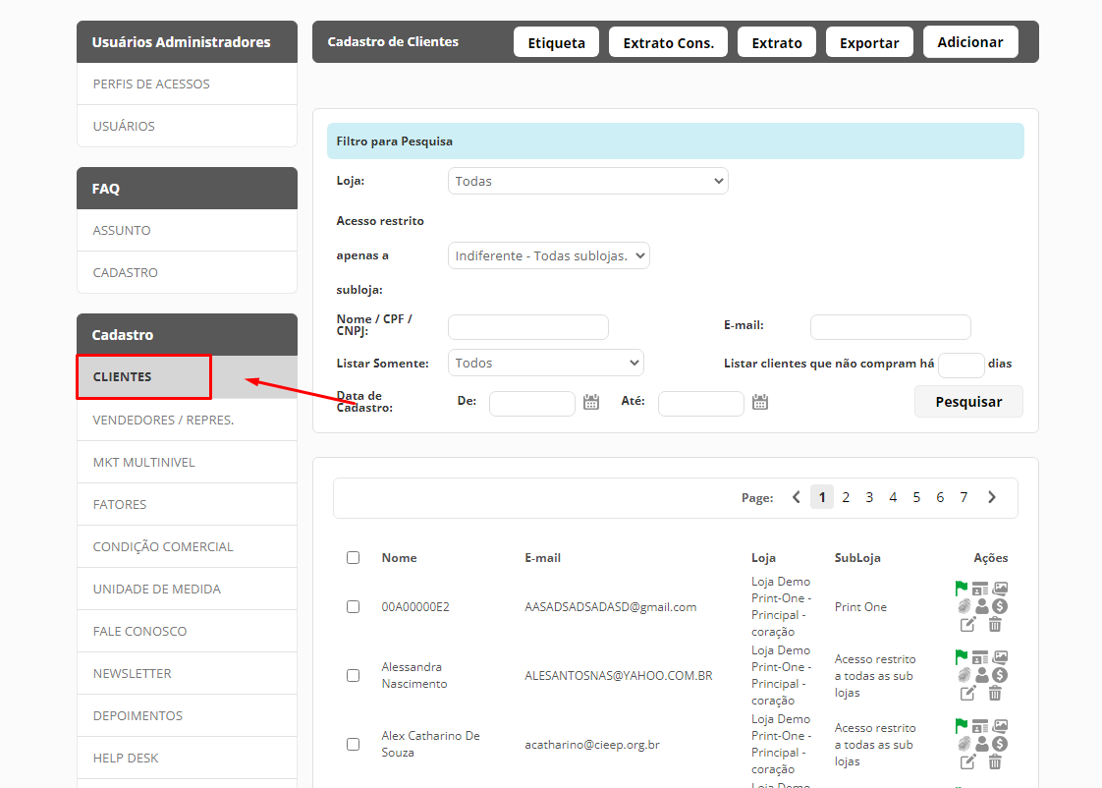1102x788 pixels.
Task: Click the person icon for Alessandra Nascimento
Action: pos(982,675)
